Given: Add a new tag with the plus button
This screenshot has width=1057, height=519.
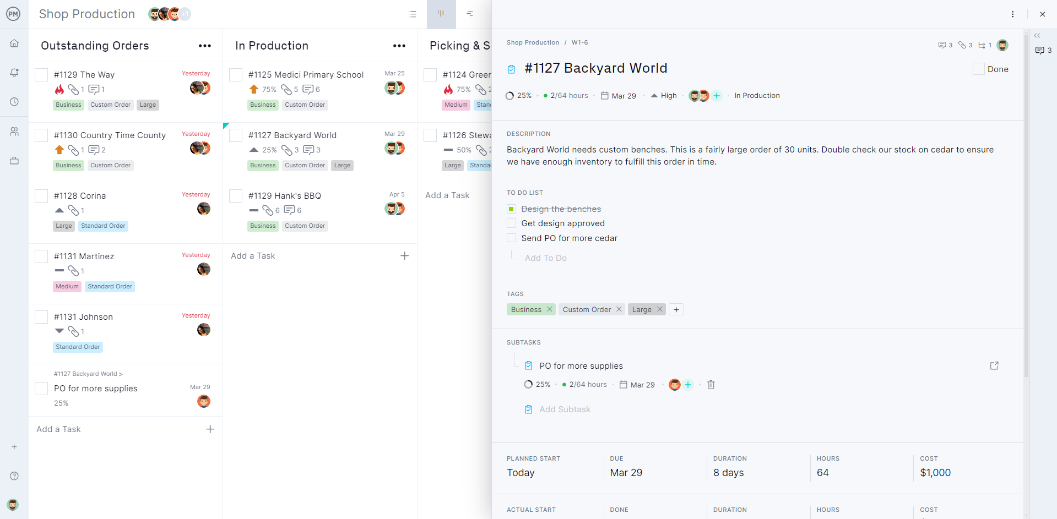Looking at the screenshot, I should tap(676, 309).
